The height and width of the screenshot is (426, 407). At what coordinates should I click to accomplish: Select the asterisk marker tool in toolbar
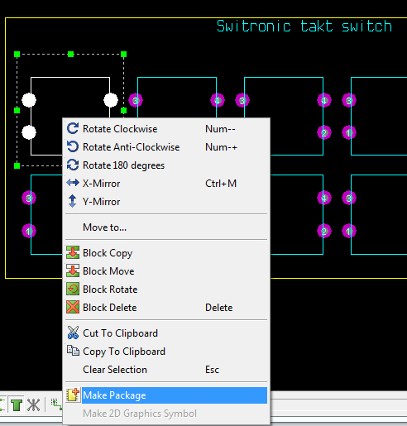tap(33, 404)
